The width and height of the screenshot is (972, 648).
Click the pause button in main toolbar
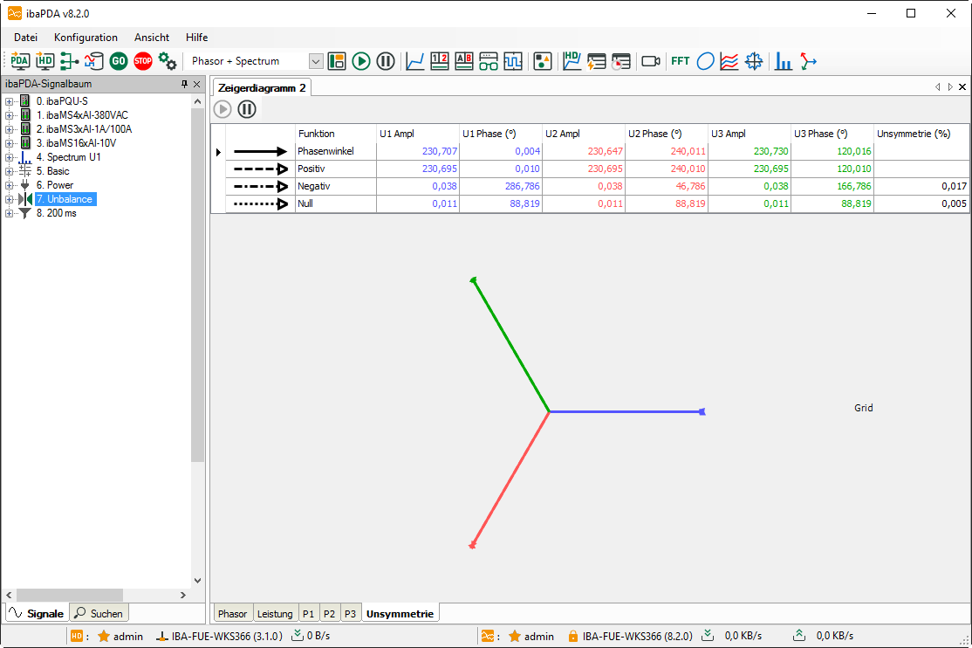click(386, 61)
